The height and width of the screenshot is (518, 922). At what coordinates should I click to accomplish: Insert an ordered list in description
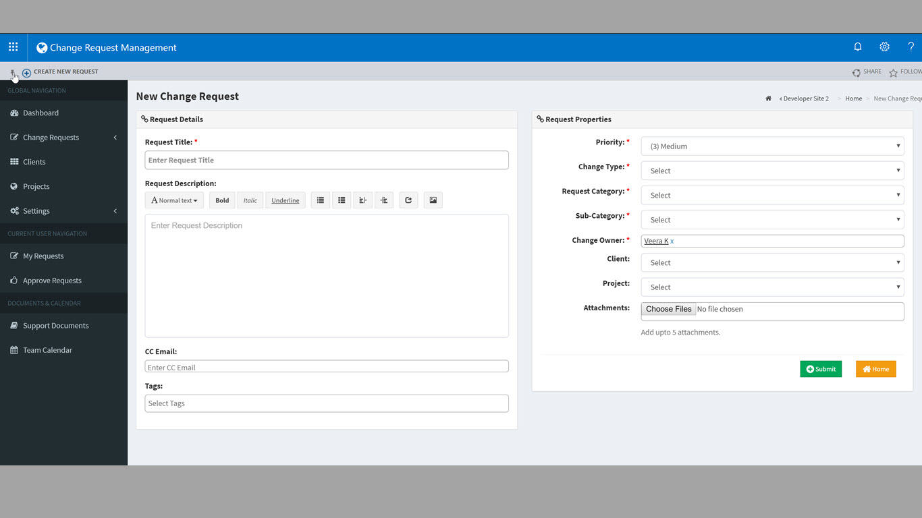[x=342, y=200]
